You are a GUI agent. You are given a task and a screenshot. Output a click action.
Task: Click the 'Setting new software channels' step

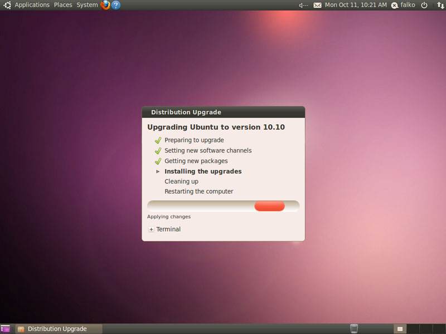(x=208, y=150)
